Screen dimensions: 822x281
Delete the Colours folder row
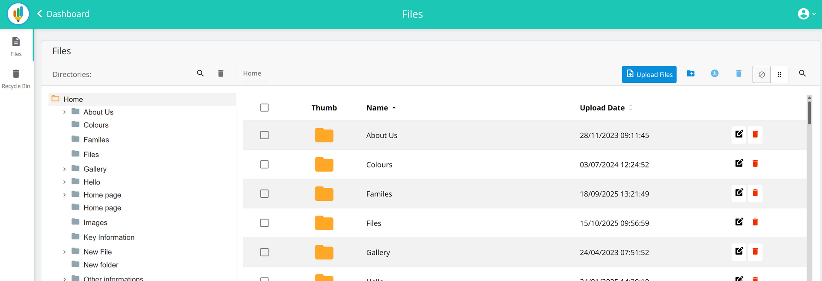[x=755, y=164]
